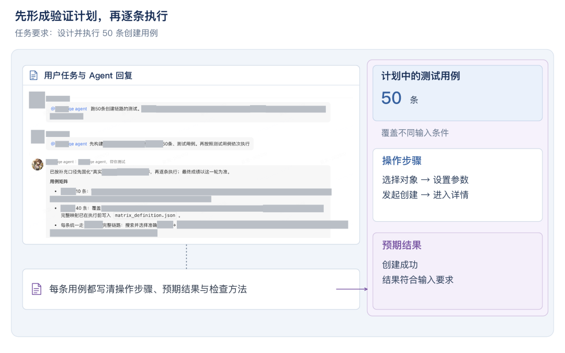Click the message text 跑50条创建链路的测试
The image size is (565, 353).
click(115, 109)
